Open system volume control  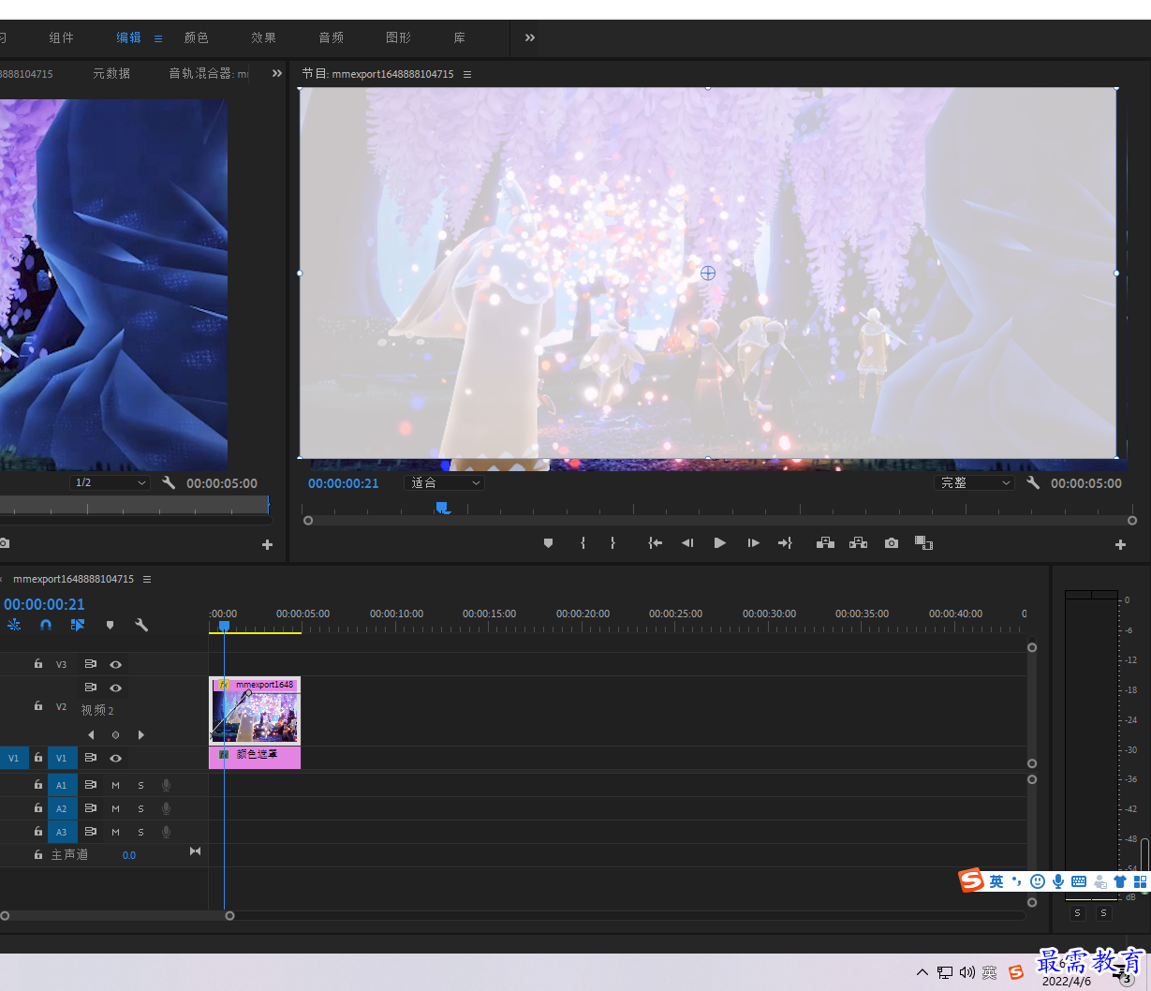click(967, 972)
